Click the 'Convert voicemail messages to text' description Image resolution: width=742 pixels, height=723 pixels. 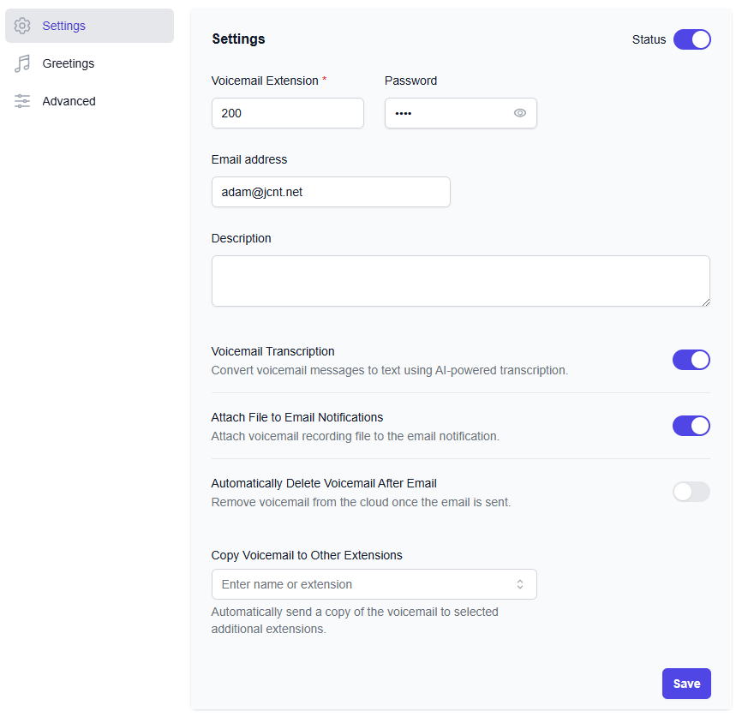coord(390,370)
